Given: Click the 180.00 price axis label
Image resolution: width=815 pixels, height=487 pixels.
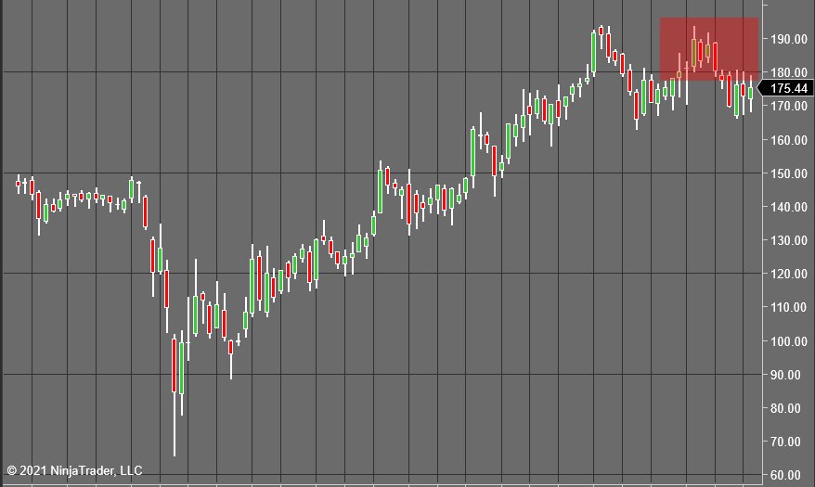Looking at the screenshot, I should [788, 72].
